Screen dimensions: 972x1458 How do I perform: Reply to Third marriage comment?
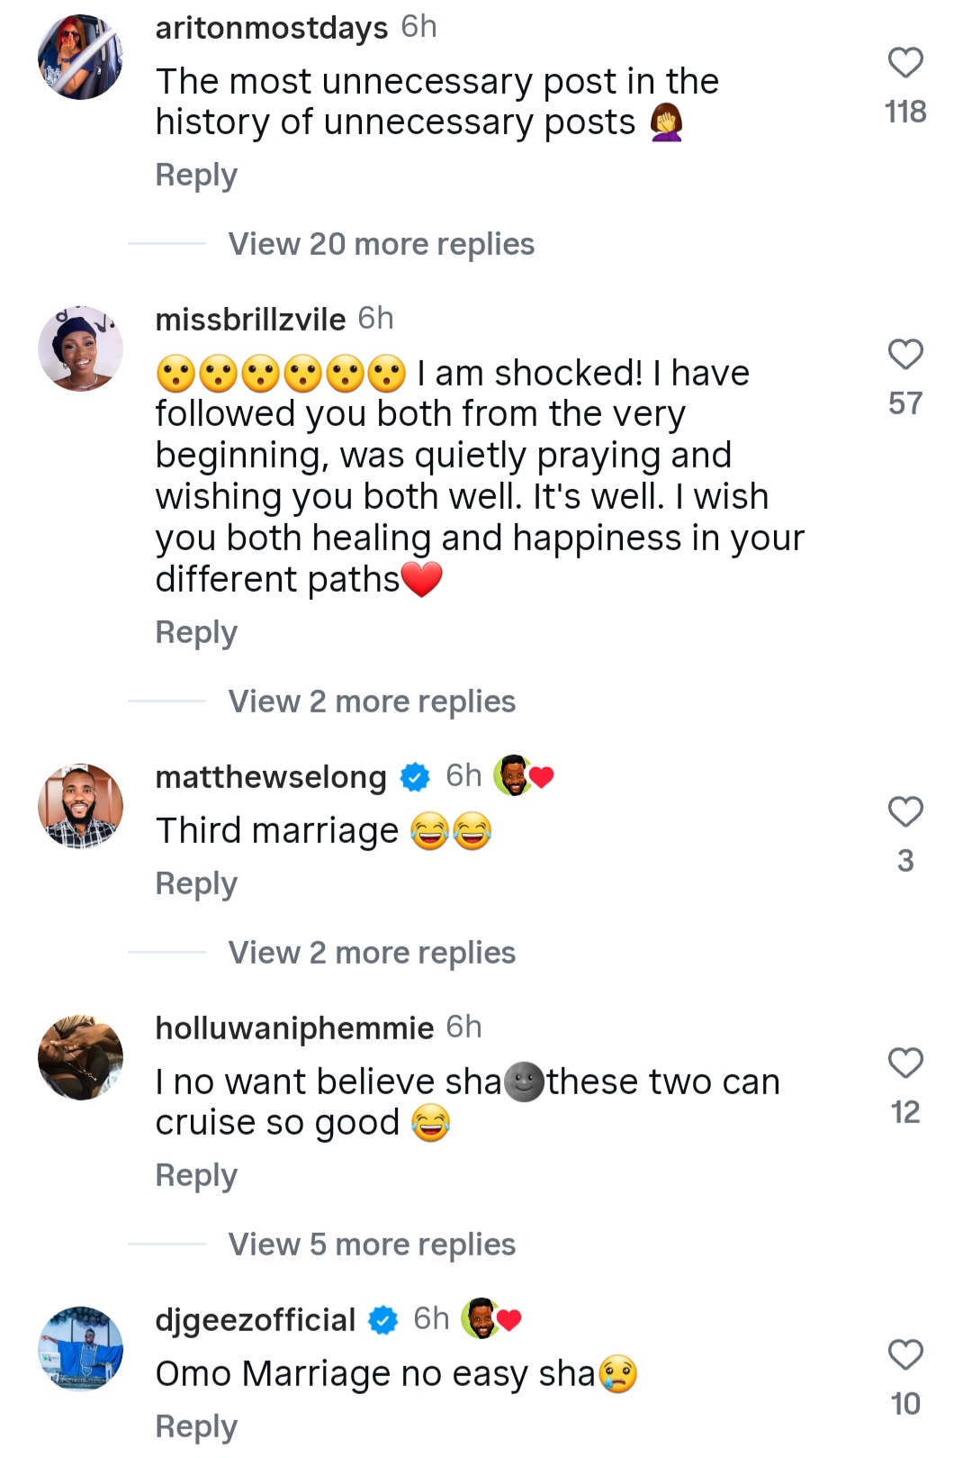196,883
